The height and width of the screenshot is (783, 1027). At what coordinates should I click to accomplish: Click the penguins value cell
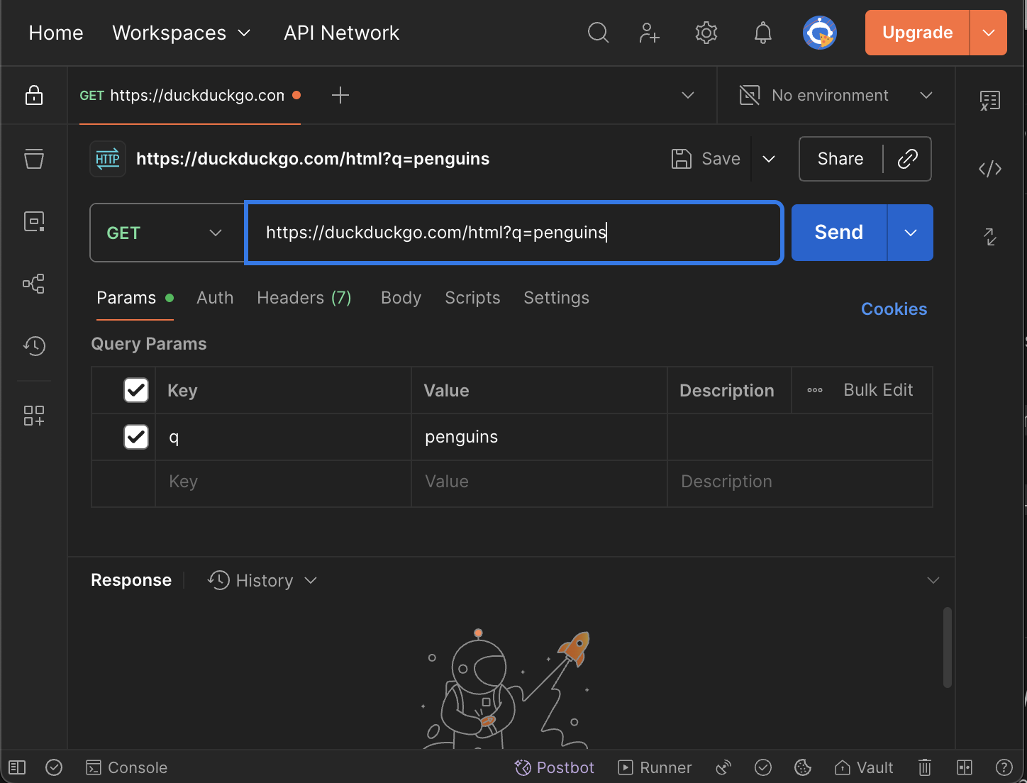pos(539,437)
